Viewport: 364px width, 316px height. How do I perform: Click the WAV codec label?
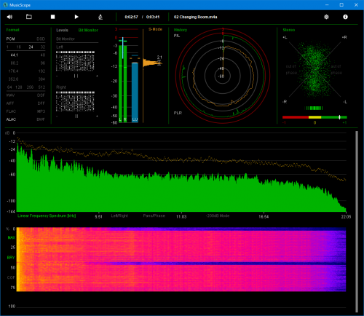click(10, 95)
